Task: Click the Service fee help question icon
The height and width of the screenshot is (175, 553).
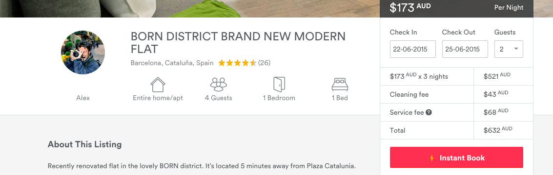Action: (x=429, y=112)
